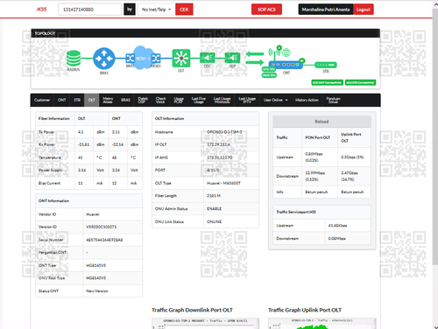The height and width of the screenshot is (329, 438).
Task: Click the ACS logo in header
Action: click(x=41, y=10)
